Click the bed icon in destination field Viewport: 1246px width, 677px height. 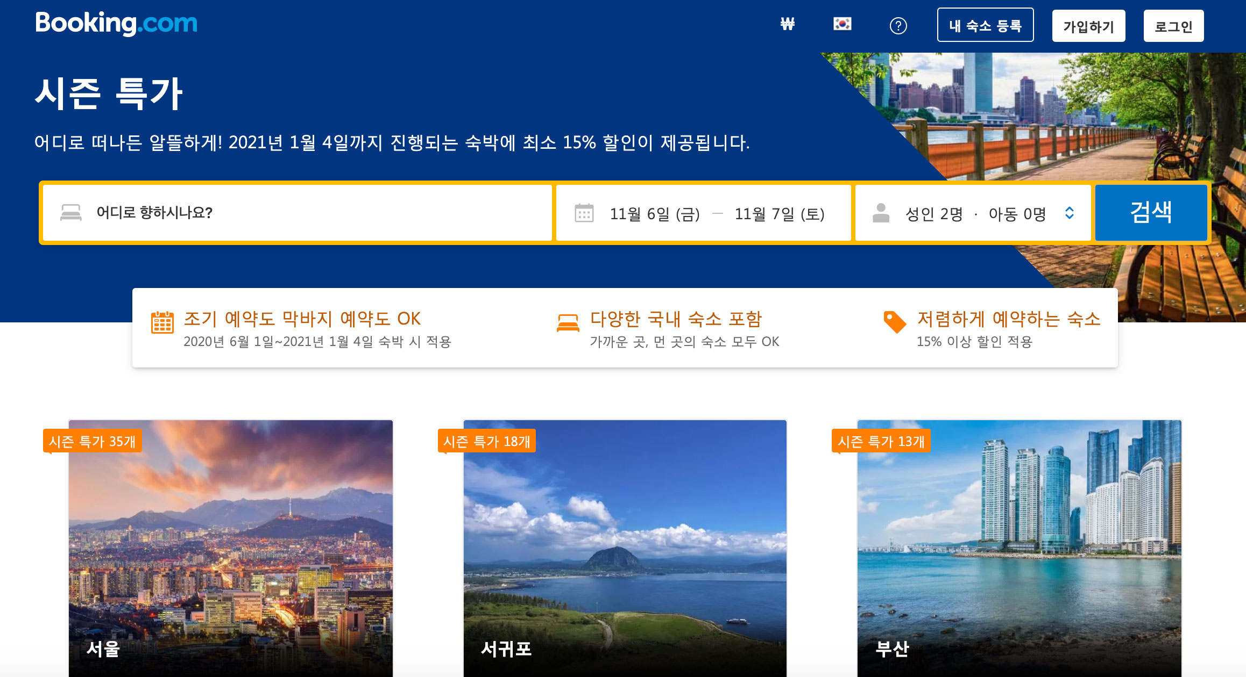71,213
